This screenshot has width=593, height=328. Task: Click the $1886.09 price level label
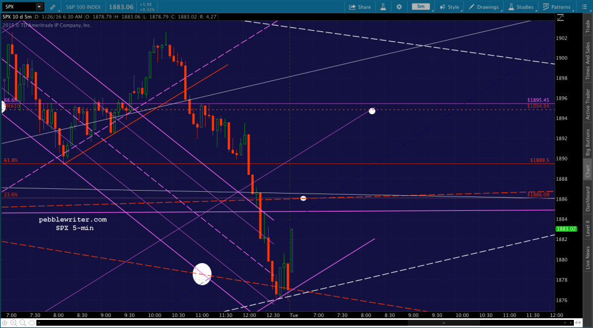click(x=538, y=195)
